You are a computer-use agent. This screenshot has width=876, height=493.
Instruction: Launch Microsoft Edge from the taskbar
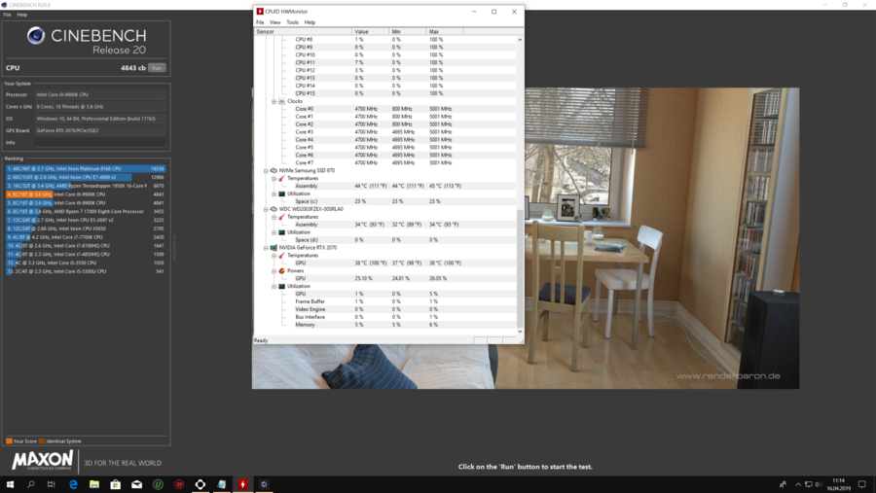[73, 484]
